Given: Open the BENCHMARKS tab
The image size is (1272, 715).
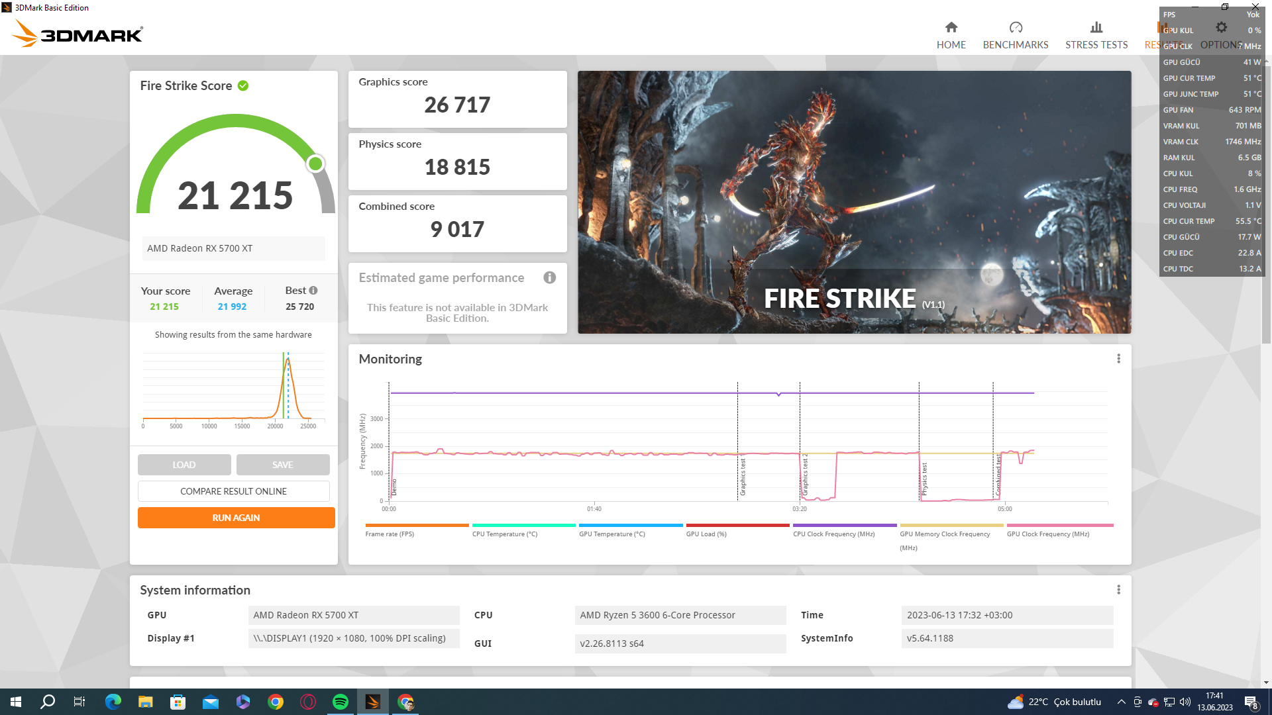Looking at the screenshot, I should pyautogui.click(x=1015, y=35).
